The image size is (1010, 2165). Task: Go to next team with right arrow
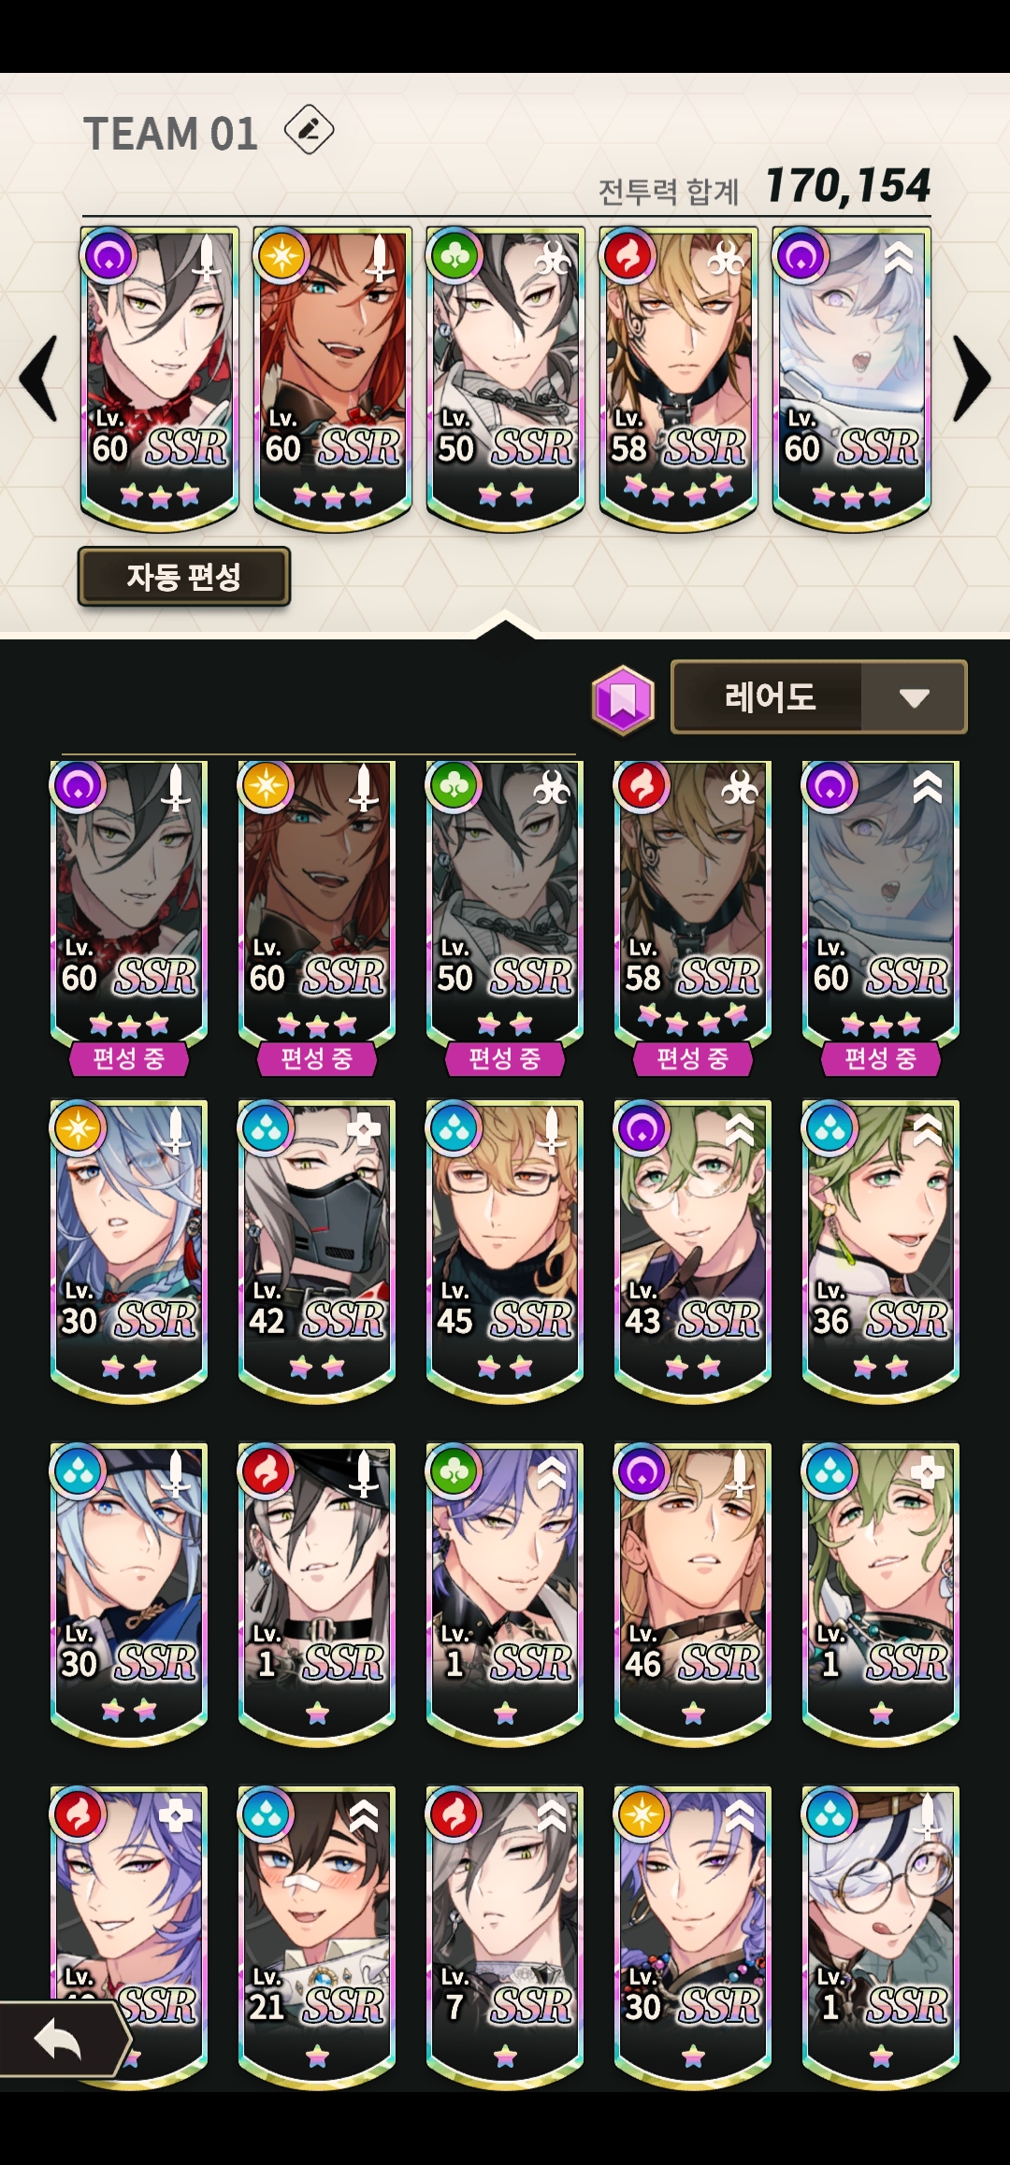click(x=972, y=379)
